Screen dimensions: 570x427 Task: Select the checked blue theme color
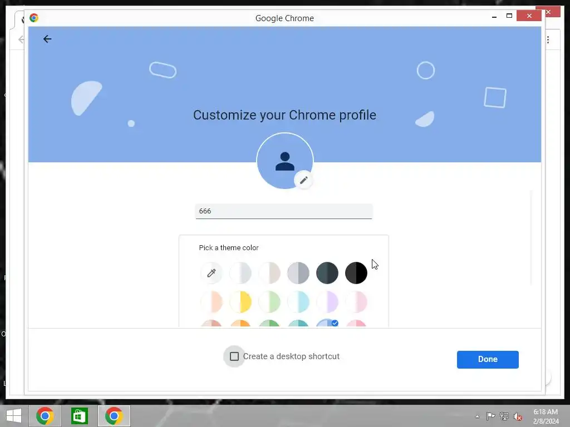click(x=327, y=323)
